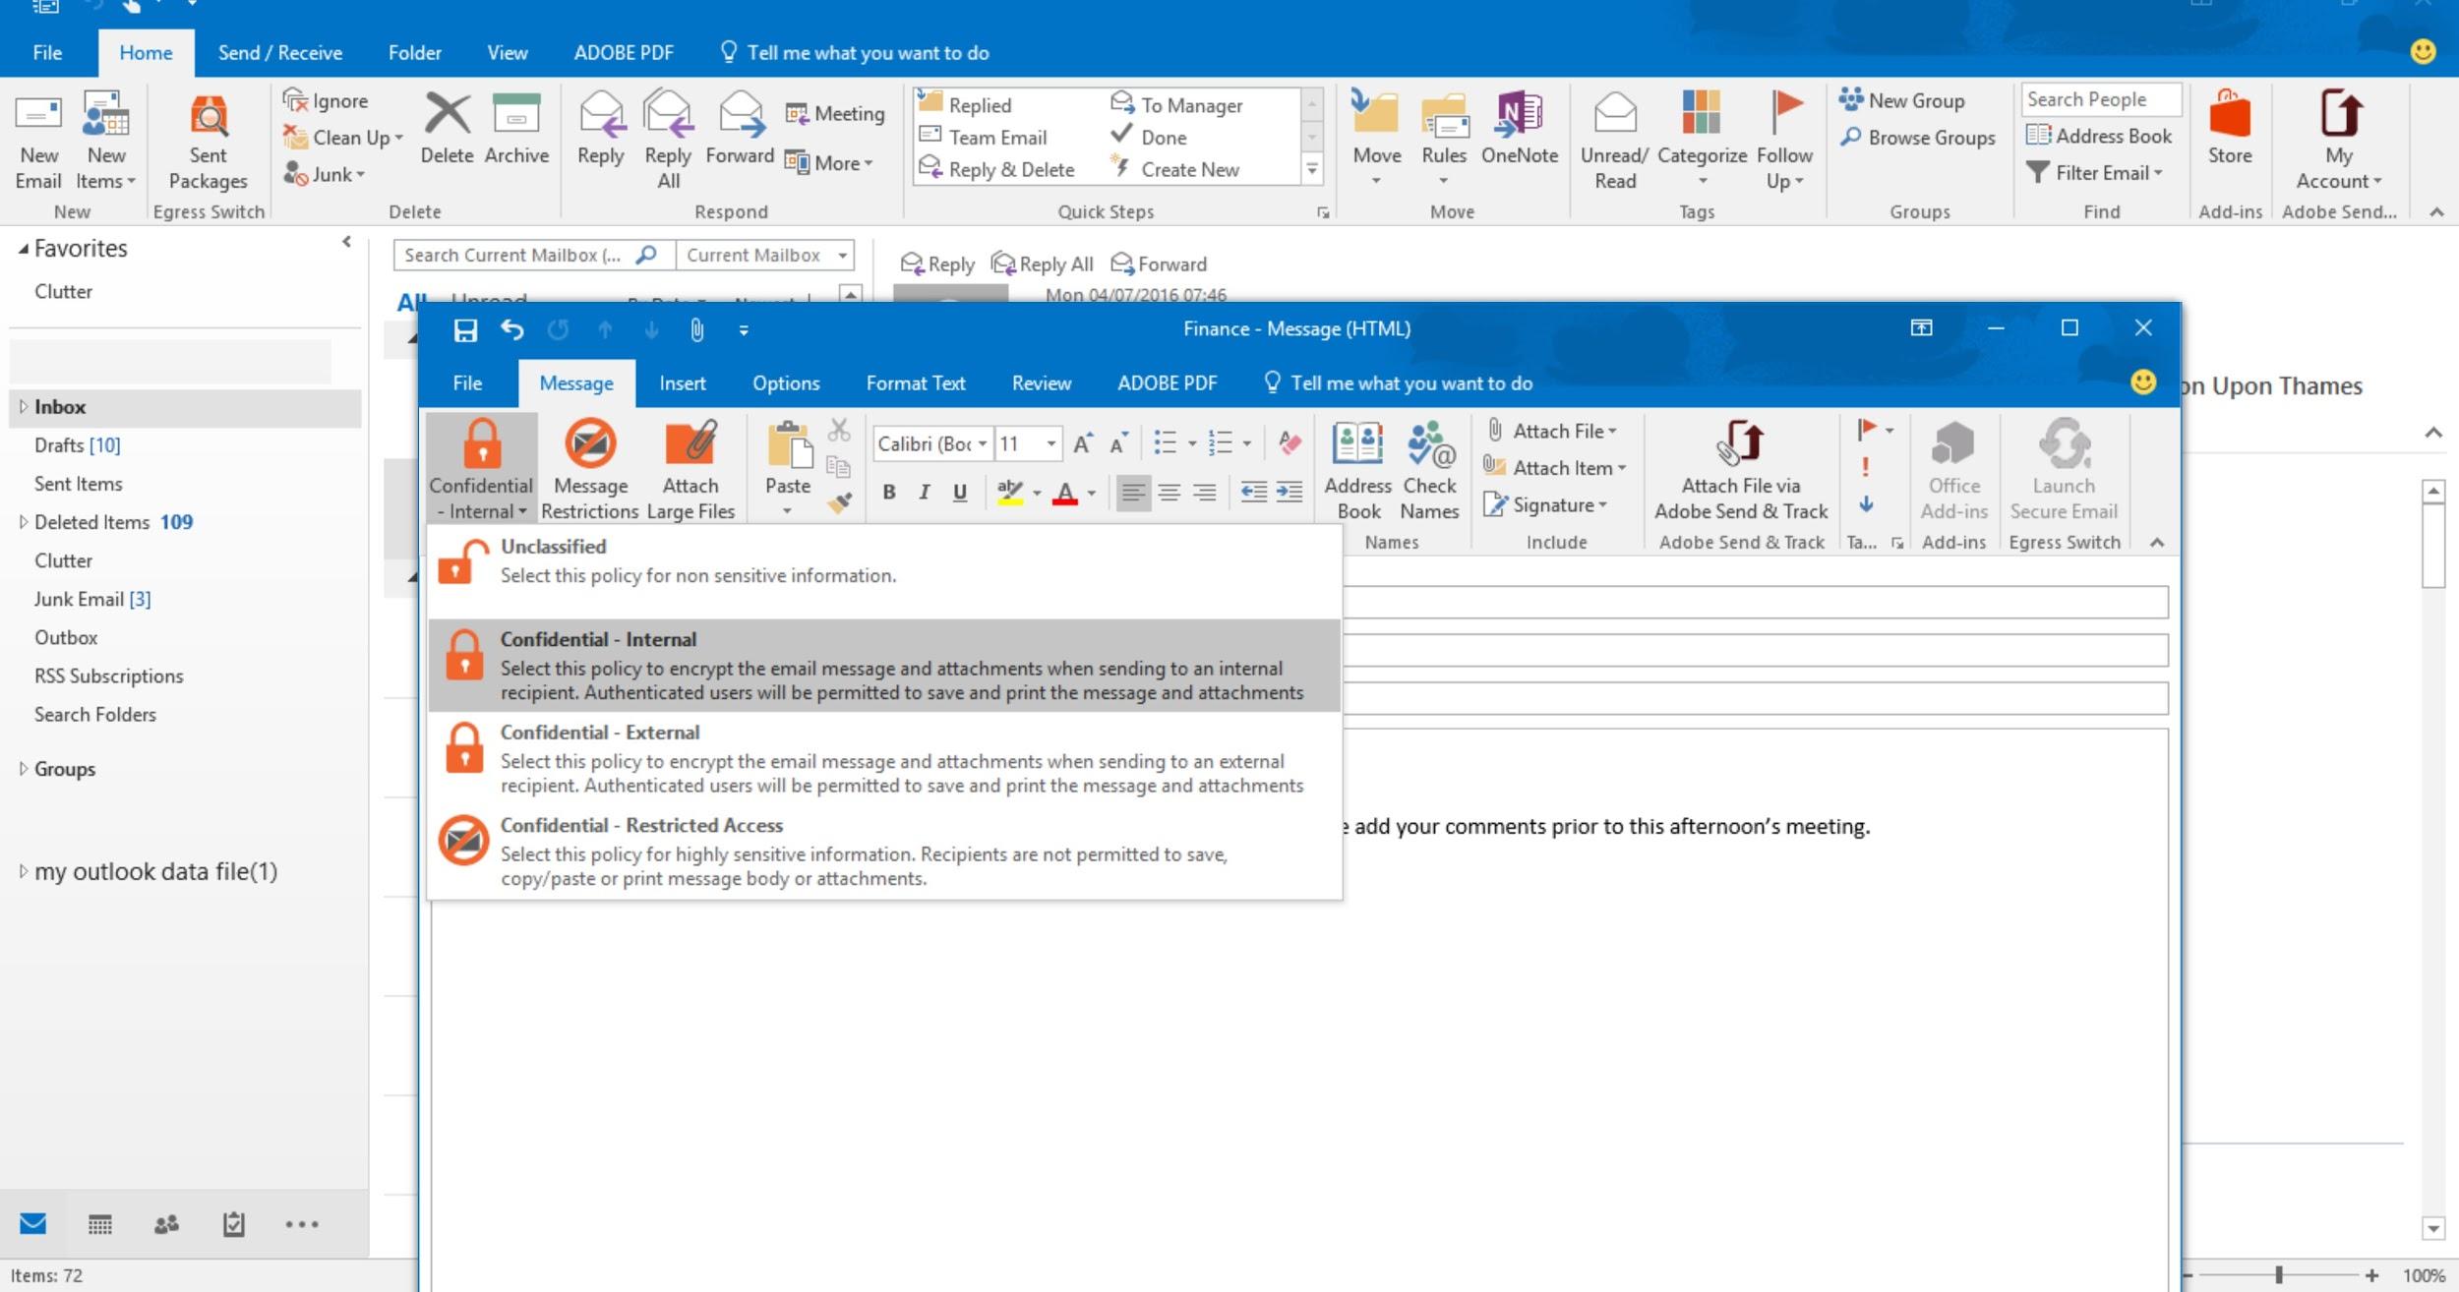2459x1292 pixels.
Task: Toggle Underline formatting button
Action: coord(963,493)
